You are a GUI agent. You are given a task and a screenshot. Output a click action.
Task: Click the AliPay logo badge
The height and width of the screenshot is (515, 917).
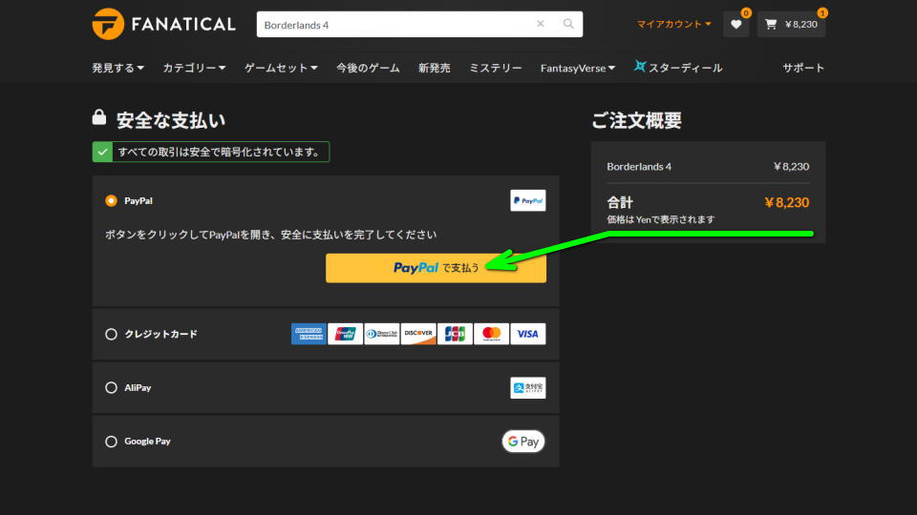(x=527, y=388)
